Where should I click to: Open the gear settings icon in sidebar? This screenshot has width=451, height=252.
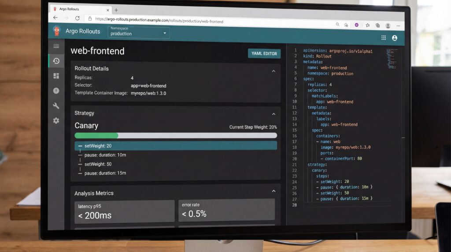[56, 121]
